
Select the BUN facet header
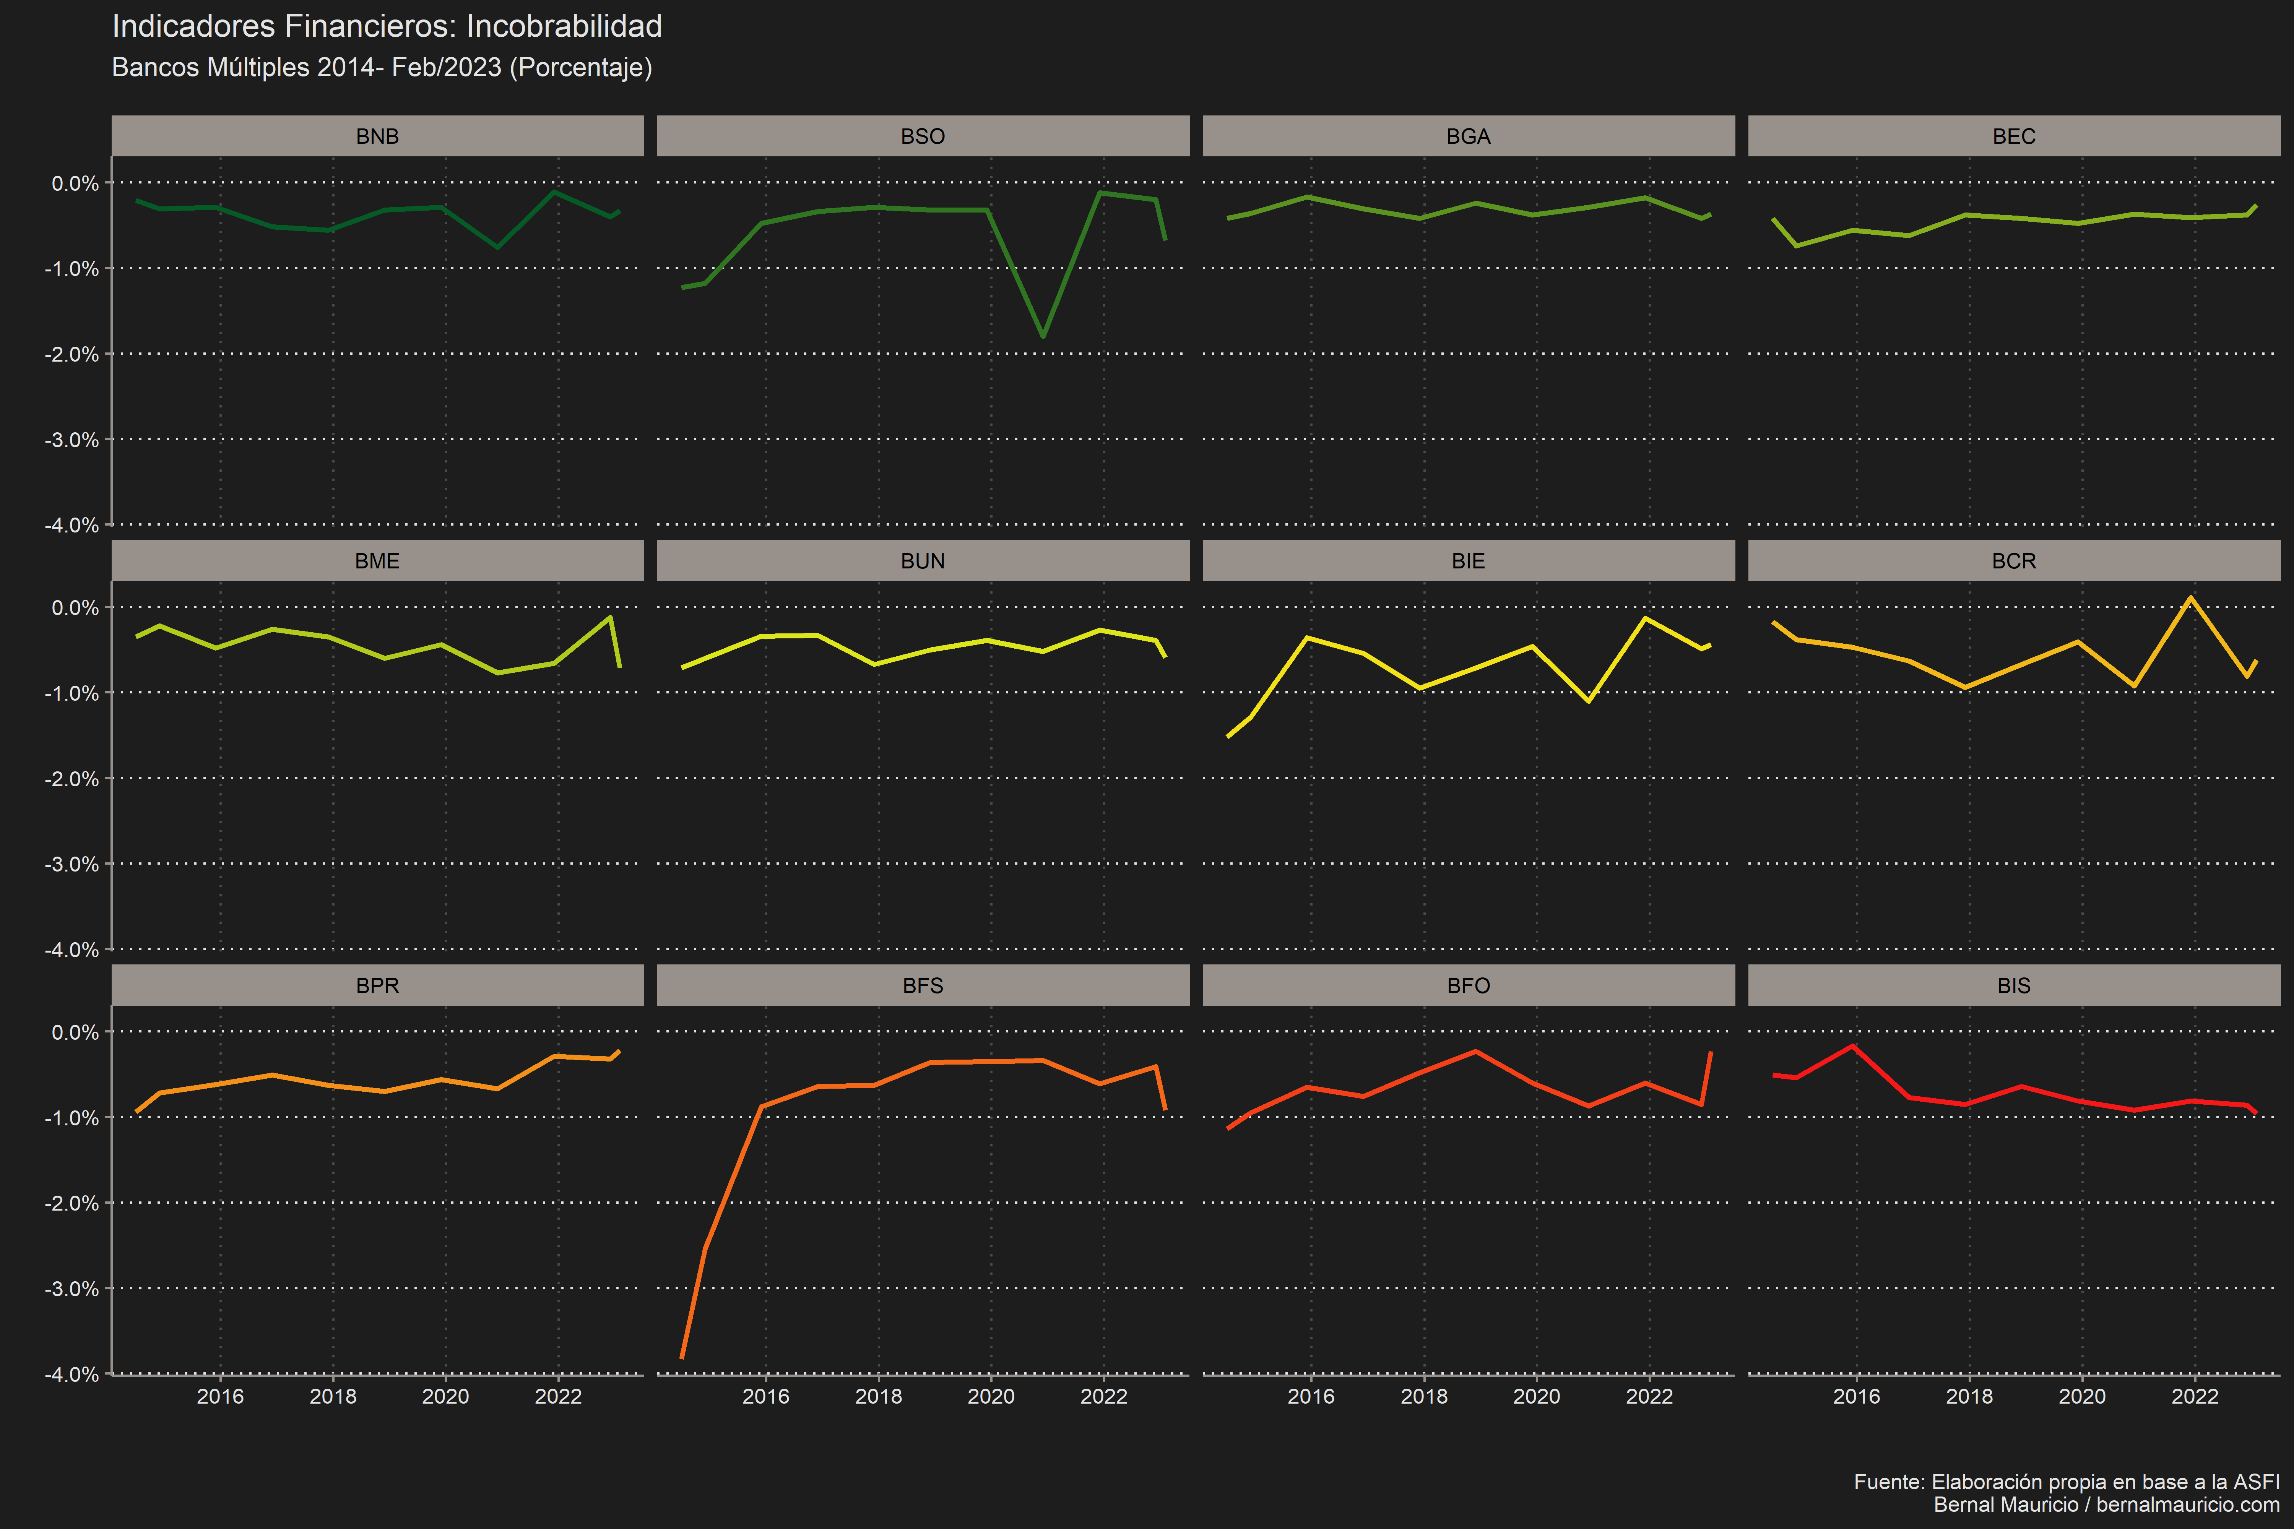(923, 561)
